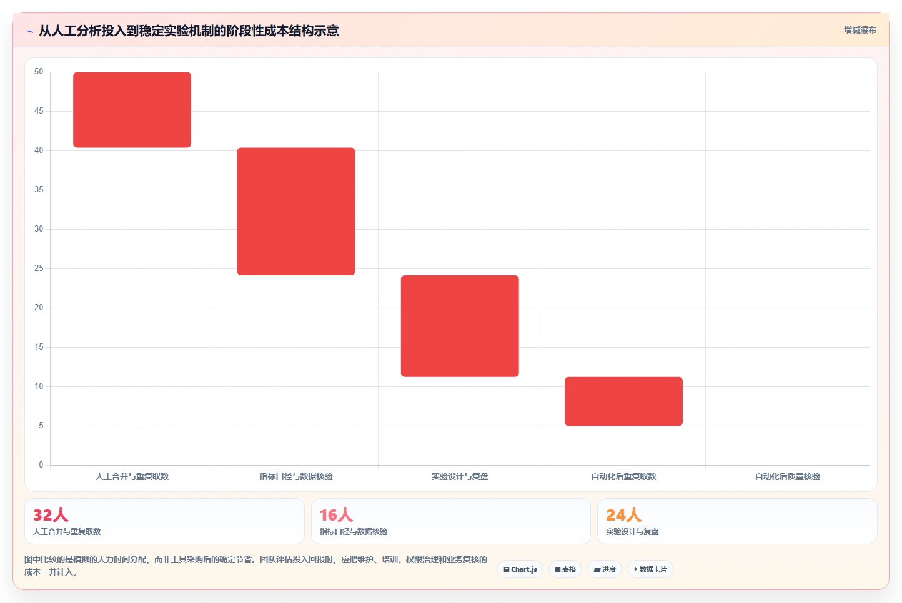Click the chart title 从人工分析投入到稳定实验机制
Screen dimensions: 902x603
[x=189, y=31]
